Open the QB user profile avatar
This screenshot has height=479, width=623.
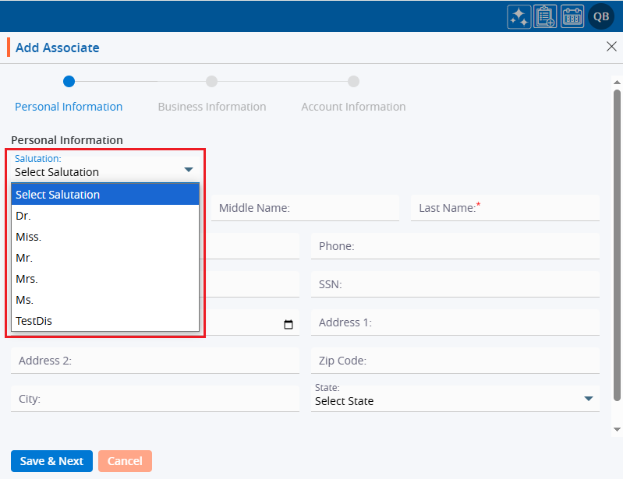click(x=601, y=16)
